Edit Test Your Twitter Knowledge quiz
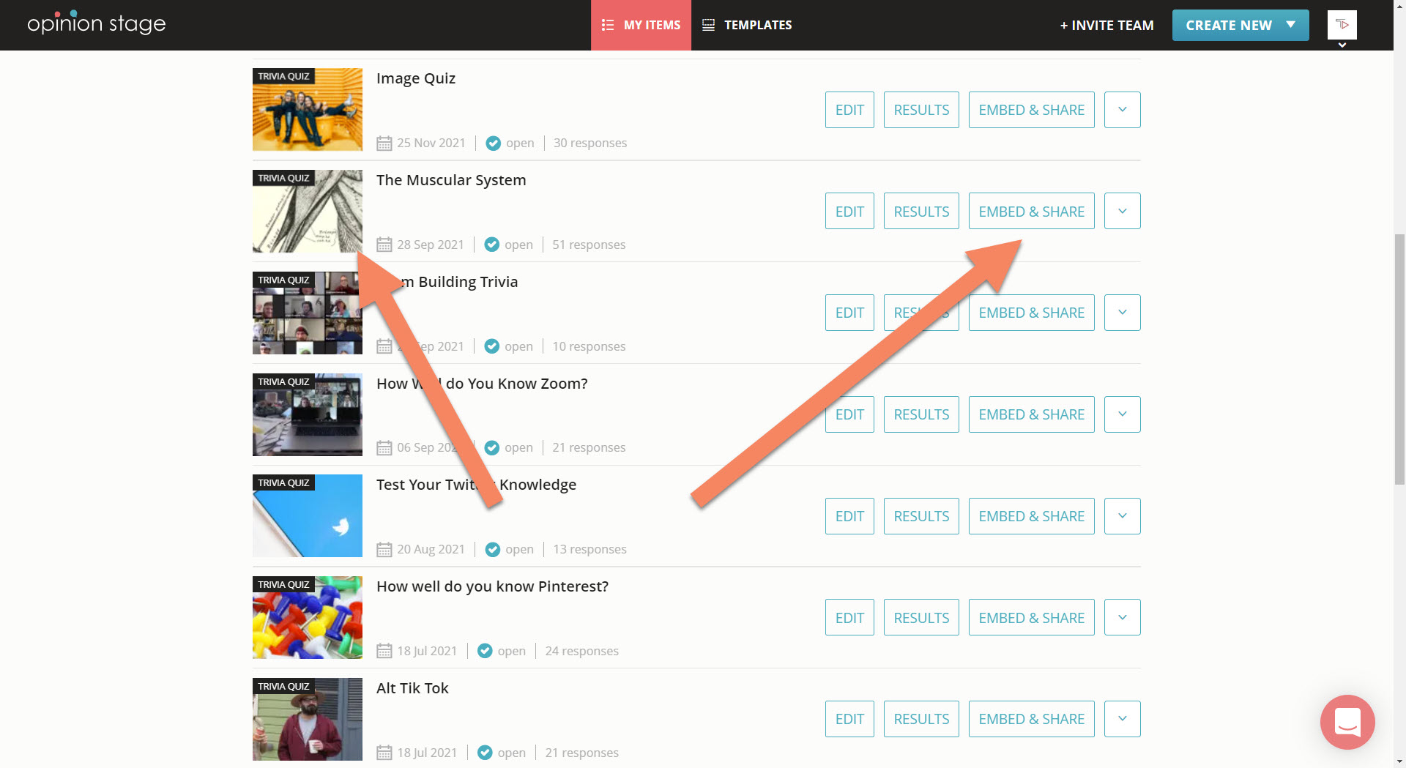 click(x=849, y=516)
